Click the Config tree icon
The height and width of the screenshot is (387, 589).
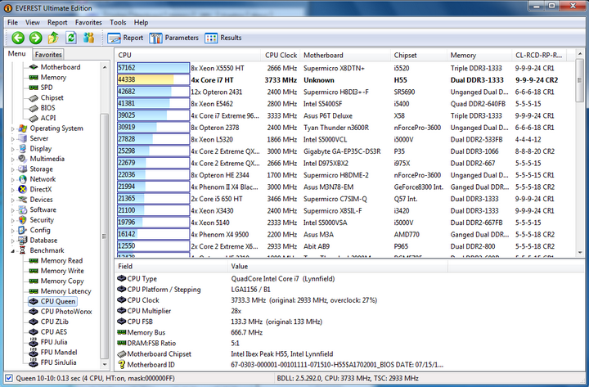(23, 230)
